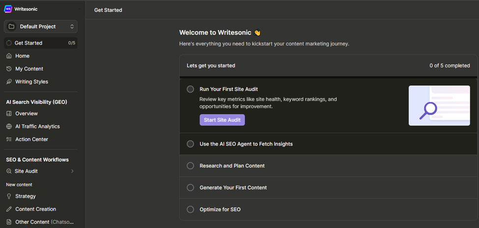Click the My Content history icon
The width and height of the screenshot is (479, 228).
pos(9,69)
